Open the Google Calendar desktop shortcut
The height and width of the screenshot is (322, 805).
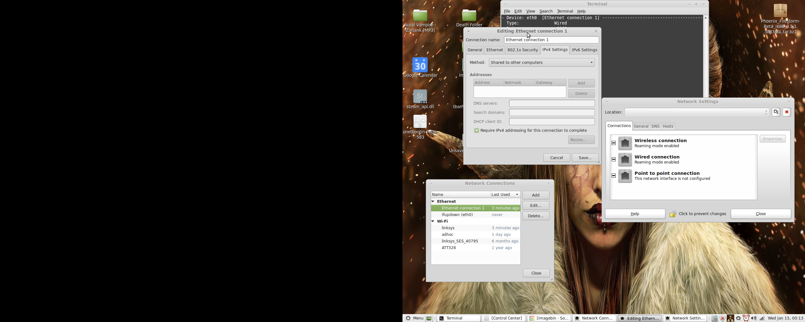(420, 64)
